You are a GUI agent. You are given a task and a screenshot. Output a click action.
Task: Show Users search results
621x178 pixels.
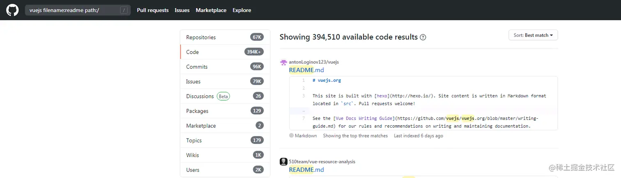coord(193,170)
